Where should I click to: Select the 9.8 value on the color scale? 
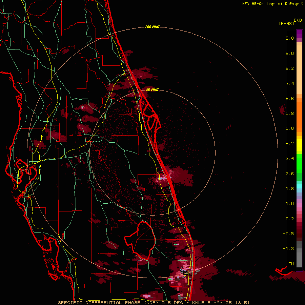click(x=290, y=38)
